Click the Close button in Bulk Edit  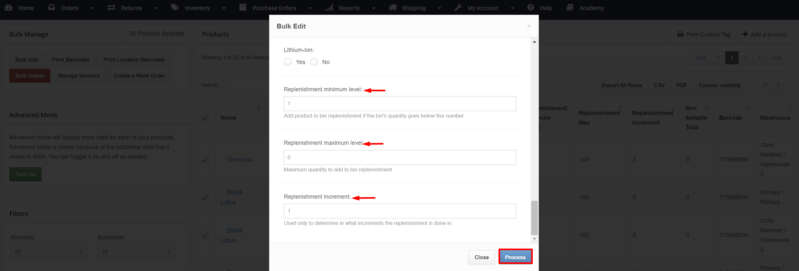[482, 257]
